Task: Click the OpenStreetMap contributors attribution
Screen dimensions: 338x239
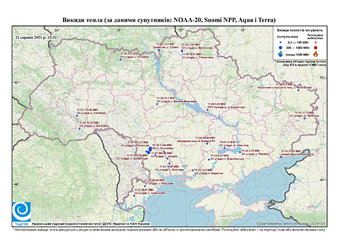Action: [291, 223]
